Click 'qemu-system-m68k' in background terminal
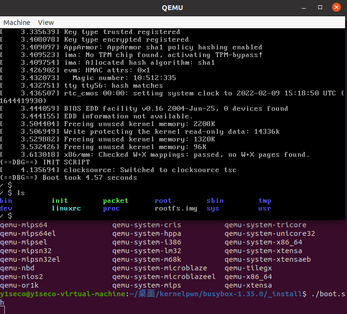This screenshot has height=314, width=347. coord(147,259)
